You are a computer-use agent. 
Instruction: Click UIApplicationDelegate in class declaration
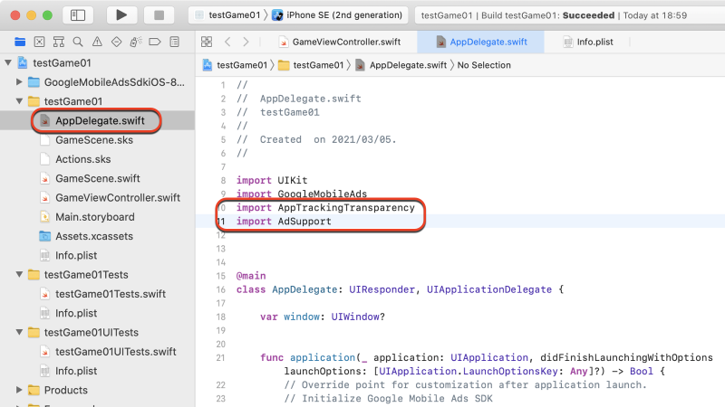489,289
